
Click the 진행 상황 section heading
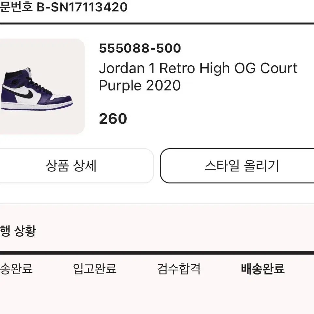click(18, 231)
